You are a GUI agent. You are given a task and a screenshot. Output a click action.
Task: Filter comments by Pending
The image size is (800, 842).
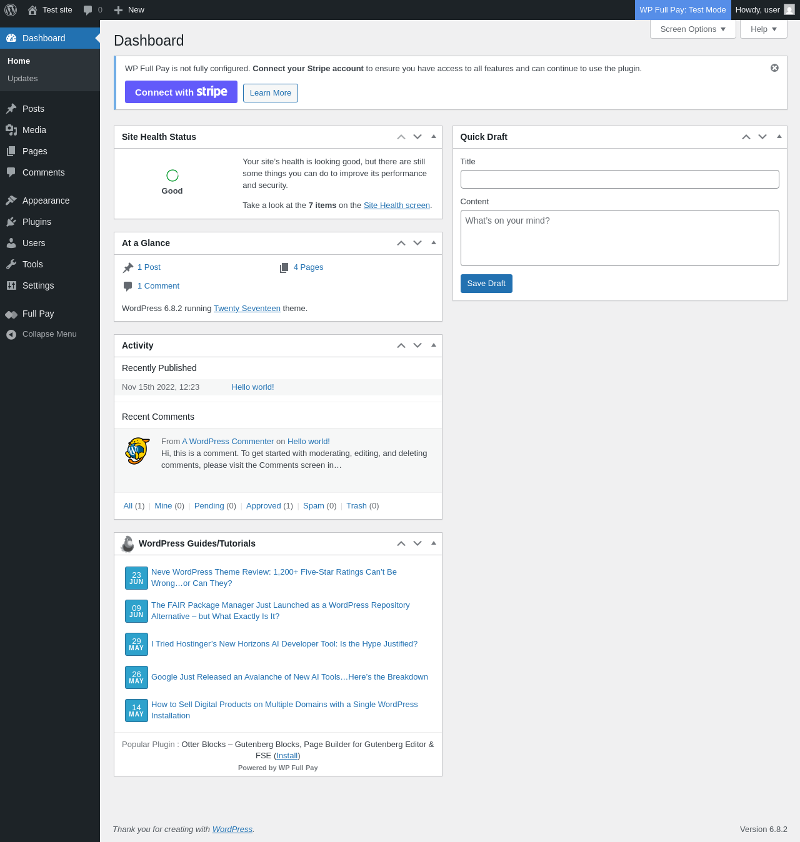(x=209, y=506)
